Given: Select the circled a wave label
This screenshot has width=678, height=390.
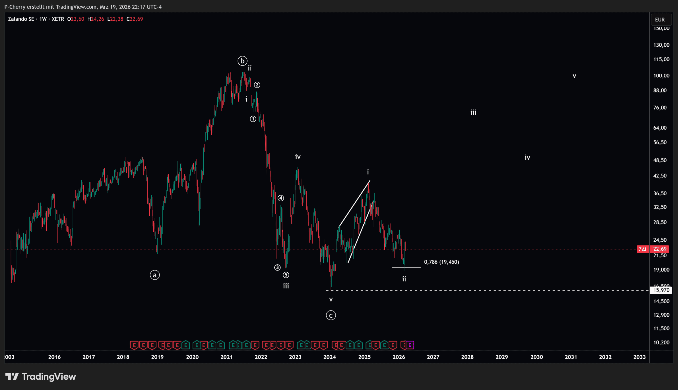Looking at the screenshot, I should click(x=155, y=275).
